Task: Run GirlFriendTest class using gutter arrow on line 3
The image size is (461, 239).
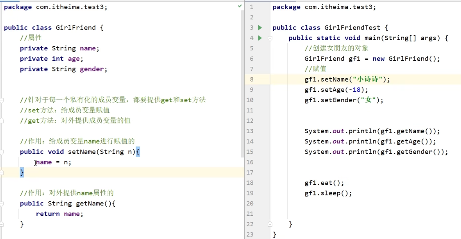Action: pyautogui.click(x=260, y=27)
